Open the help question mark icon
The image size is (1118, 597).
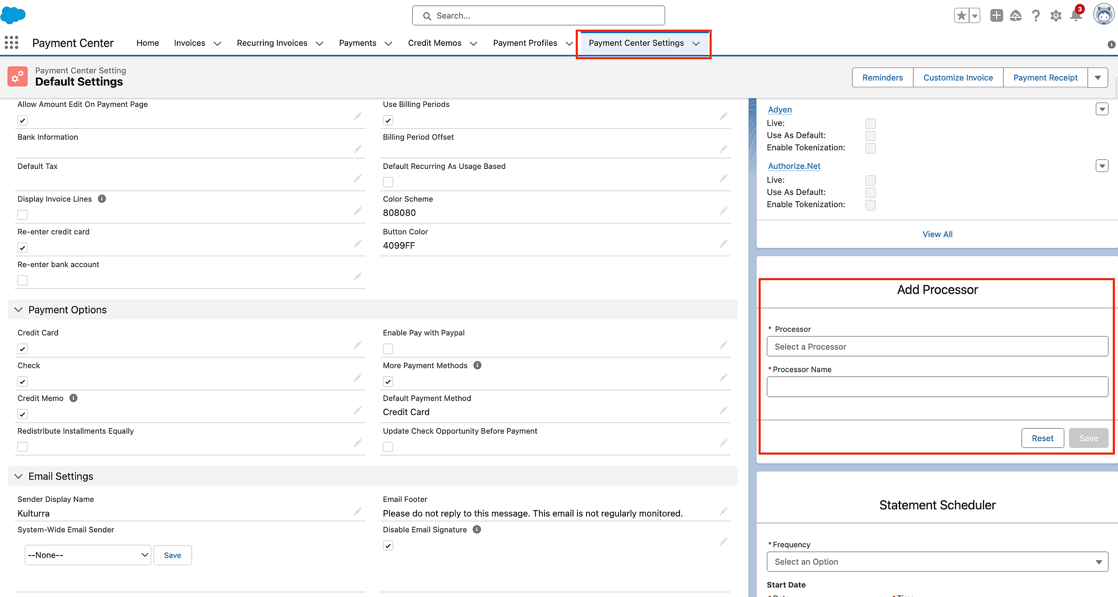pos(1035,16)
